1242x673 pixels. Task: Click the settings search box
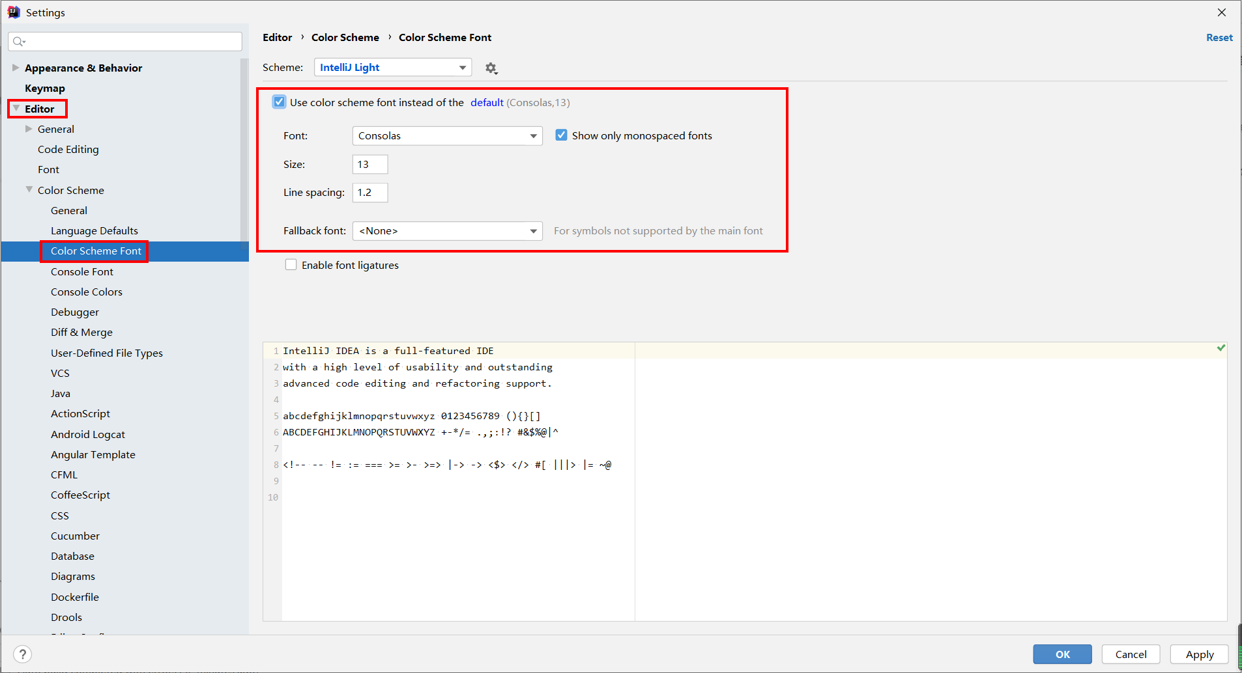click(x=125, y=42)
